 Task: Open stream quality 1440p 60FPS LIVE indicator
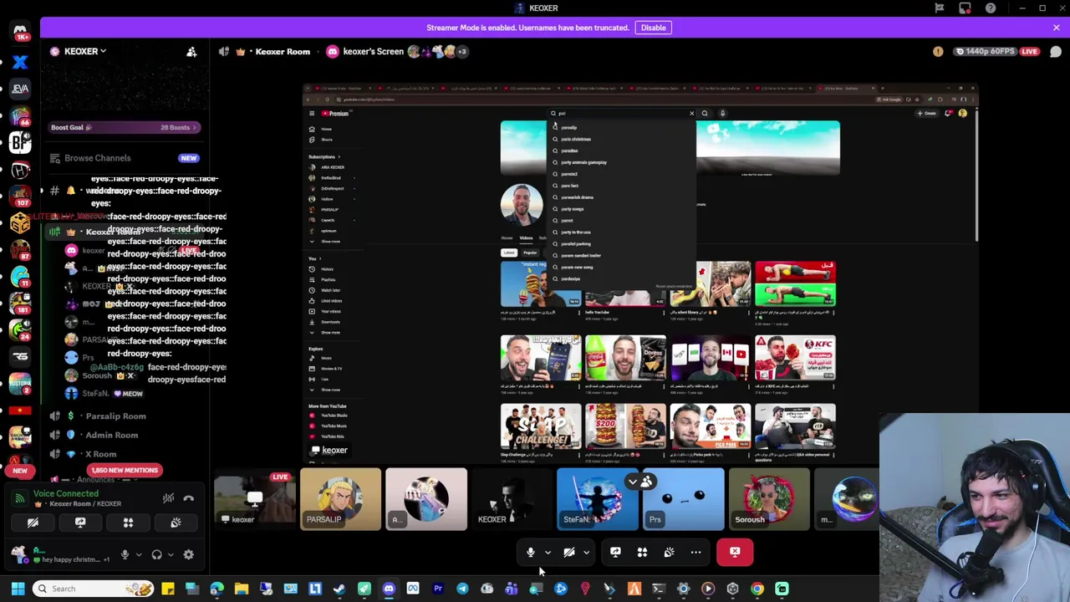coord(997,51)
